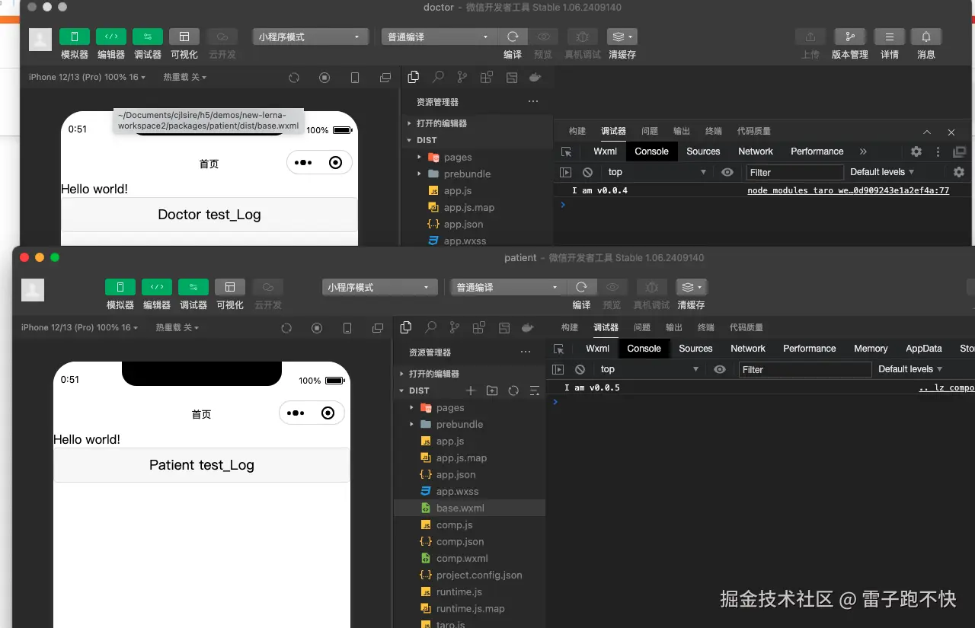Open the 普通编译 compile mode dropdown
This screenshot has height=628, width=975.
click(x=438, y=36)
